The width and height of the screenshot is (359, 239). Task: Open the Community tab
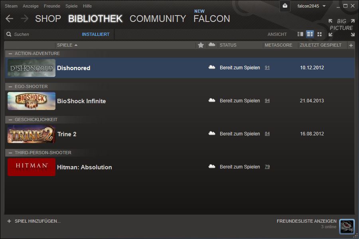coord(158,19)
